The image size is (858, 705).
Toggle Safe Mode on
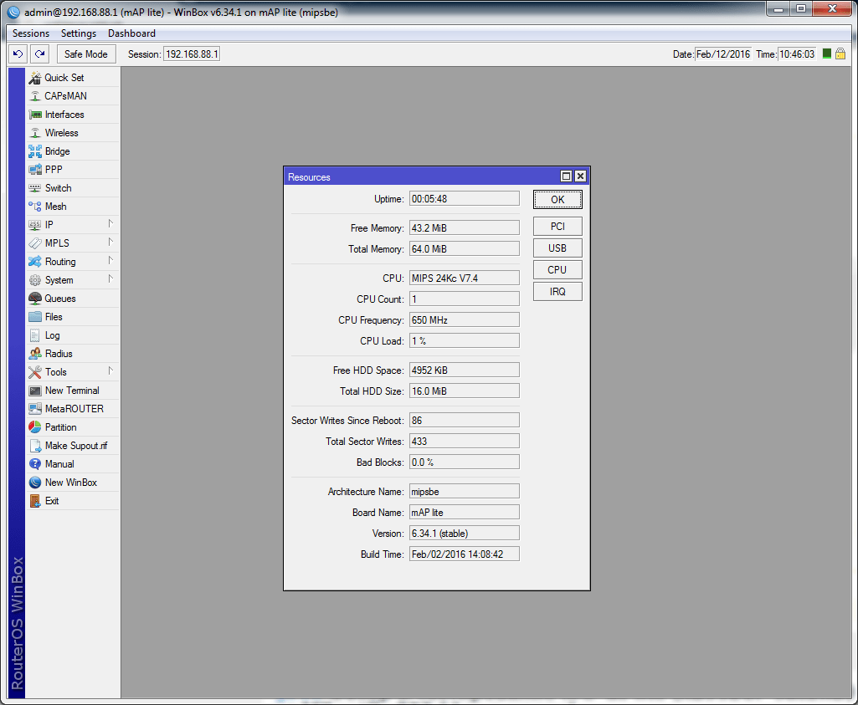[x=86, y=54]
